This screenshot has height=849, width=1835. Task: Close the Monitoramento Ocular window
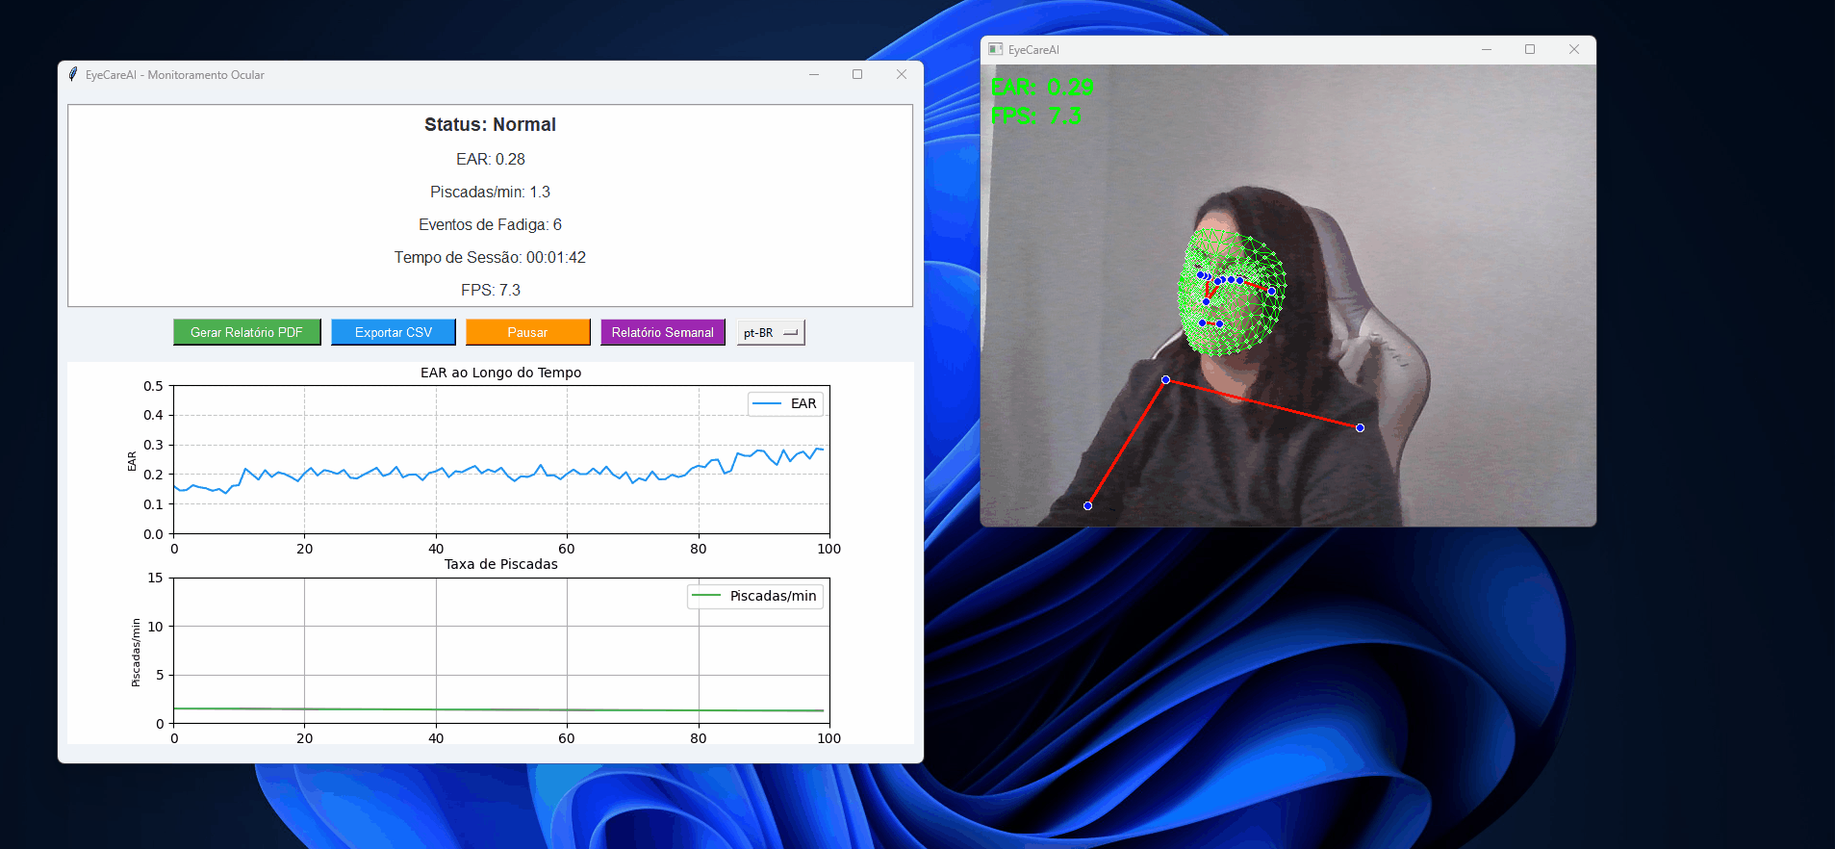point(902,74)
